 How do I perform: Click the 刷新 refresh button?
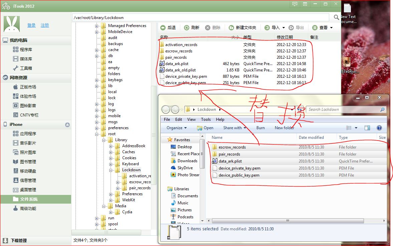192,28
